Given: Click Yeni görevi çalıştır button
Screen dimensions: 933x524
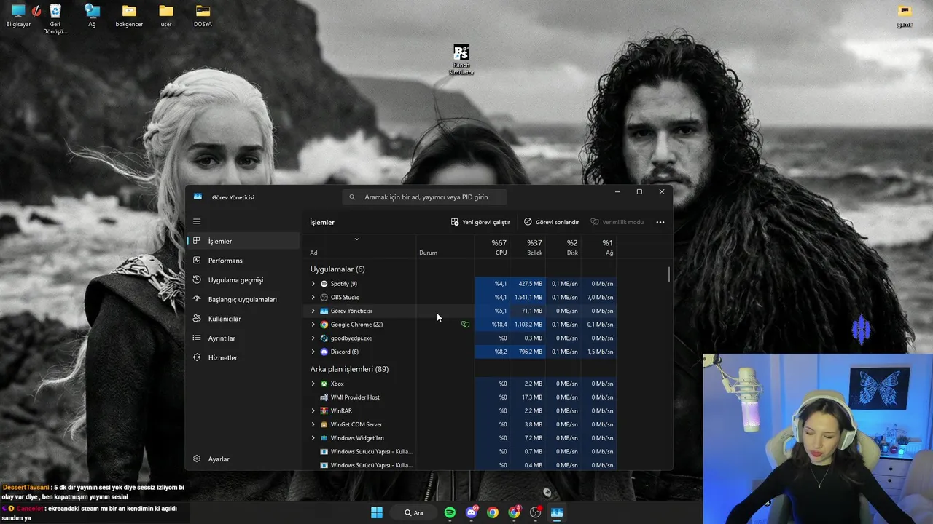Looking at the screenshot, I should coord(480,222).
